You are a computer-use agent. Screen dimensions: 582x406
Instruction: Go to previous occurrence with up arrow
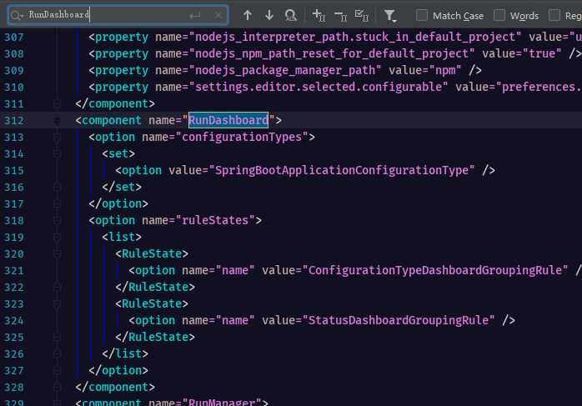point(248,15)
